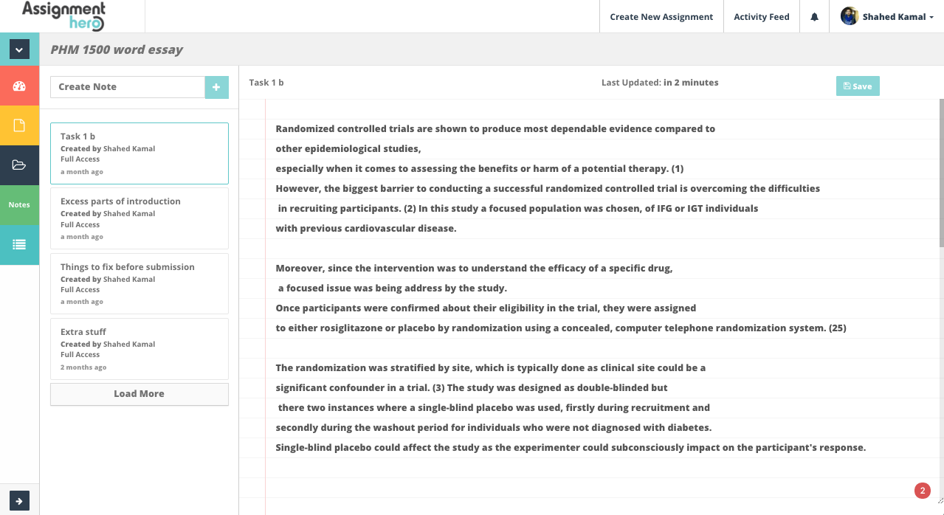The image size is (944, 515).
Task: Select the teal list icon in sidebar
Action: (x=19, y=245)
